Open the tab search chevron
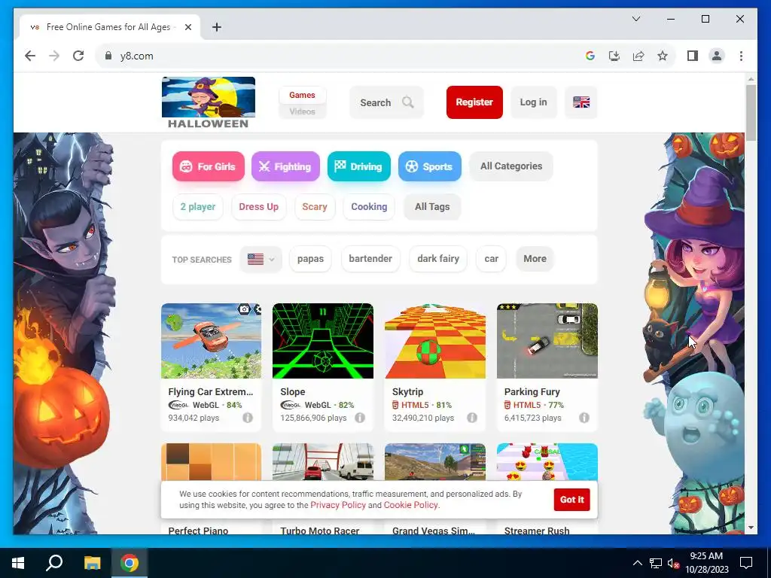This screenshot has height=578, width=771. tap(635, 19)
